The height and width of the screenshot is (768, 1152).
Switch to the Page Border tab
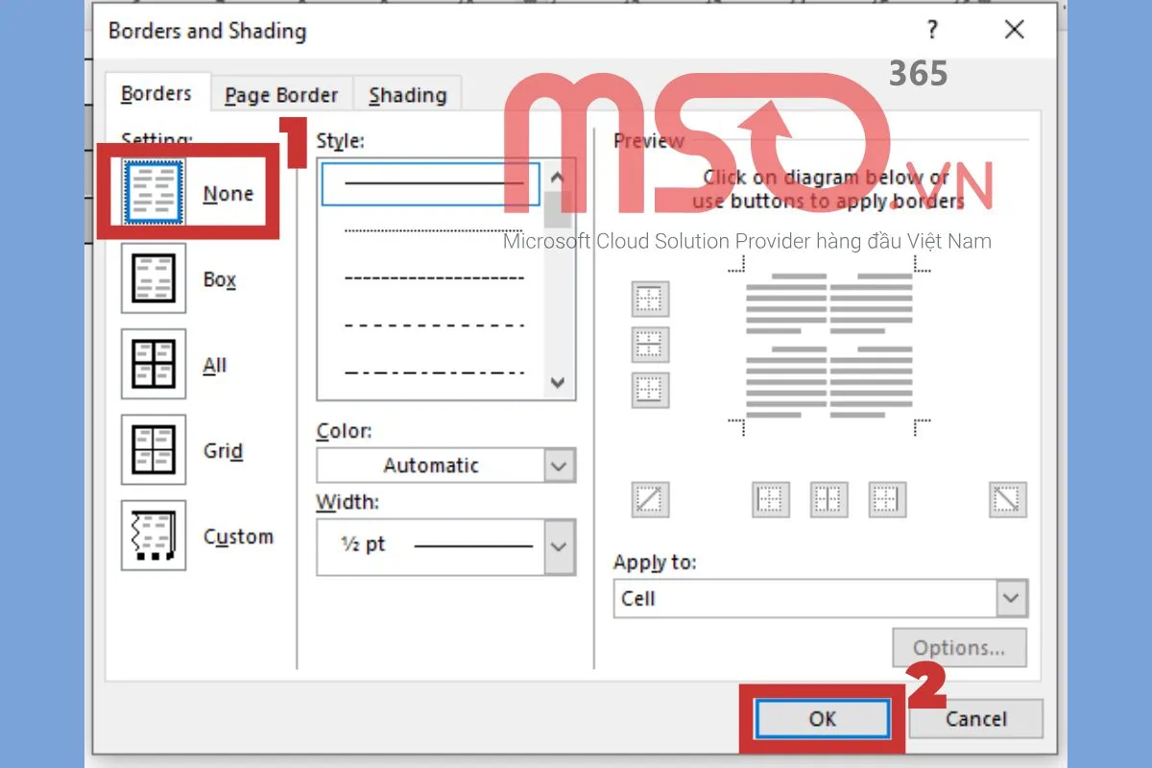tap(281, 95)
